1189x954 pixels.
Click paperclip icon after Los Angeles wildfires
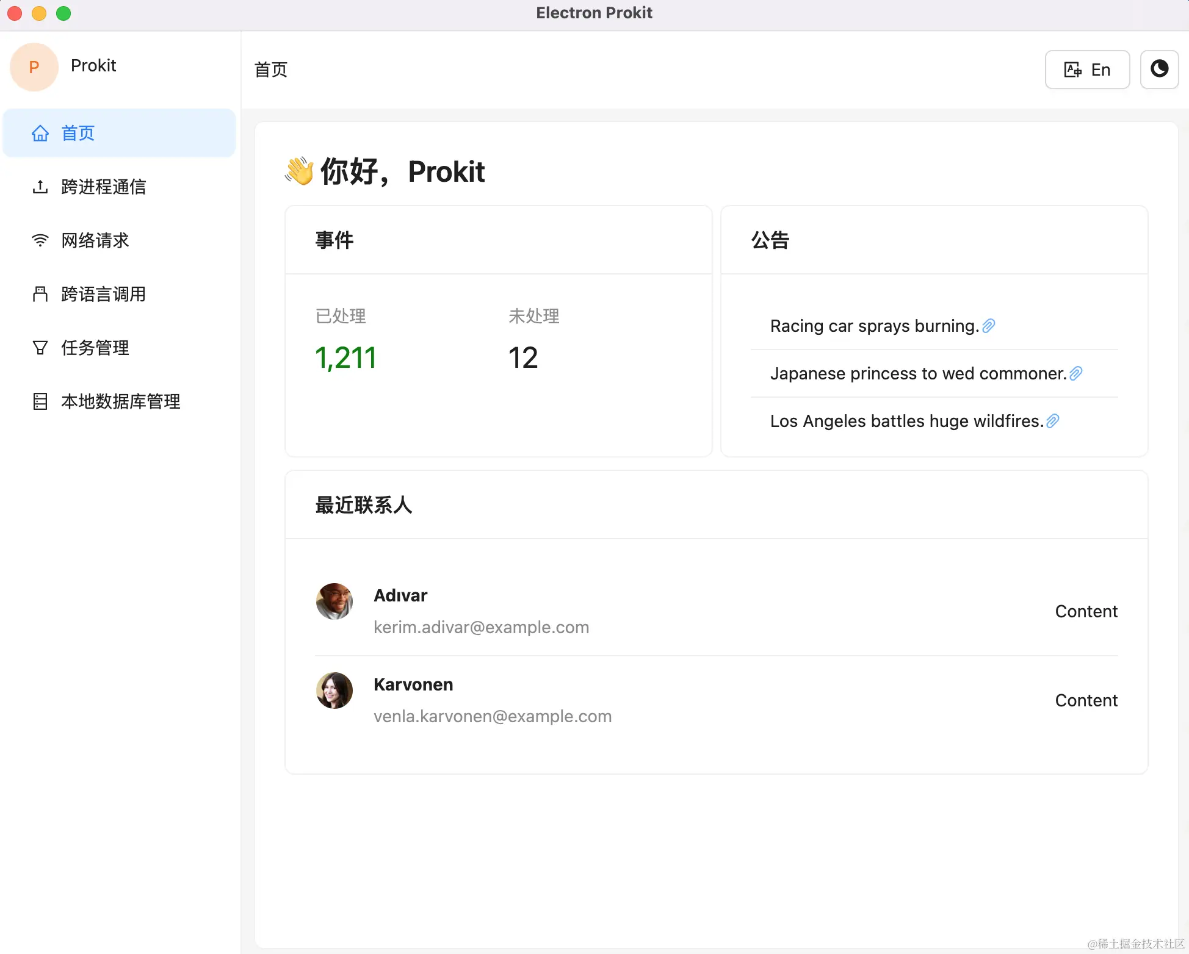click(1053, 421)
